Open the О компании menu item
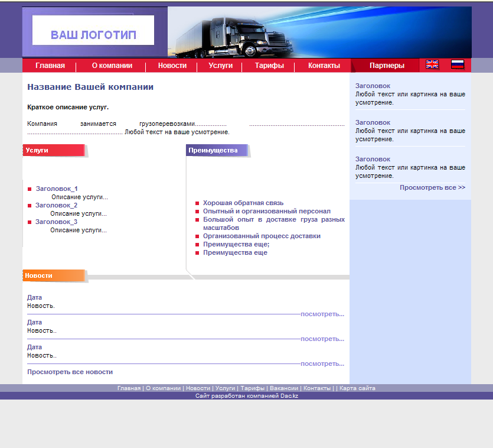This screenshot has width=493, height=448. pyautogui.click(x=112, y=66)
